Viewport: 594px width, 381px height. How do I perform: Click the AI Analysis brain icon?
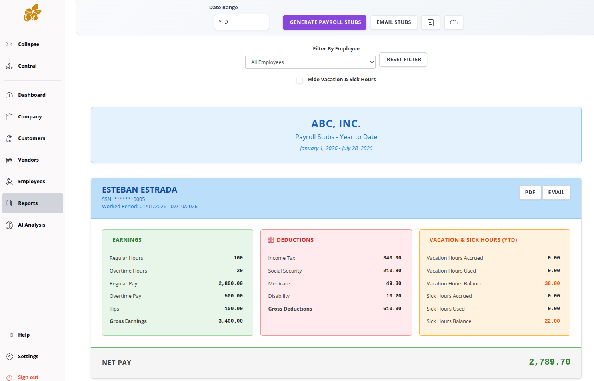click(9, 225)
